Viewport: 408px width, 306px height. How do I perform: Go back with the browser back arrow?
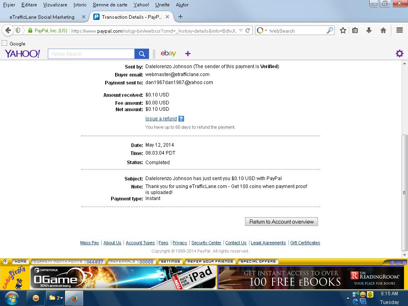(8, 30)
